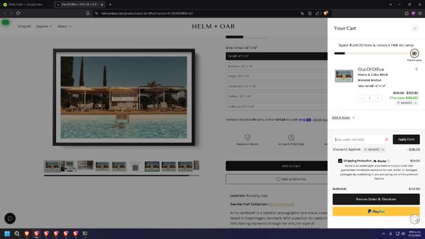Delete Out Of Office from cart
The width and height of the screenshot is (425, 239).
416,69
